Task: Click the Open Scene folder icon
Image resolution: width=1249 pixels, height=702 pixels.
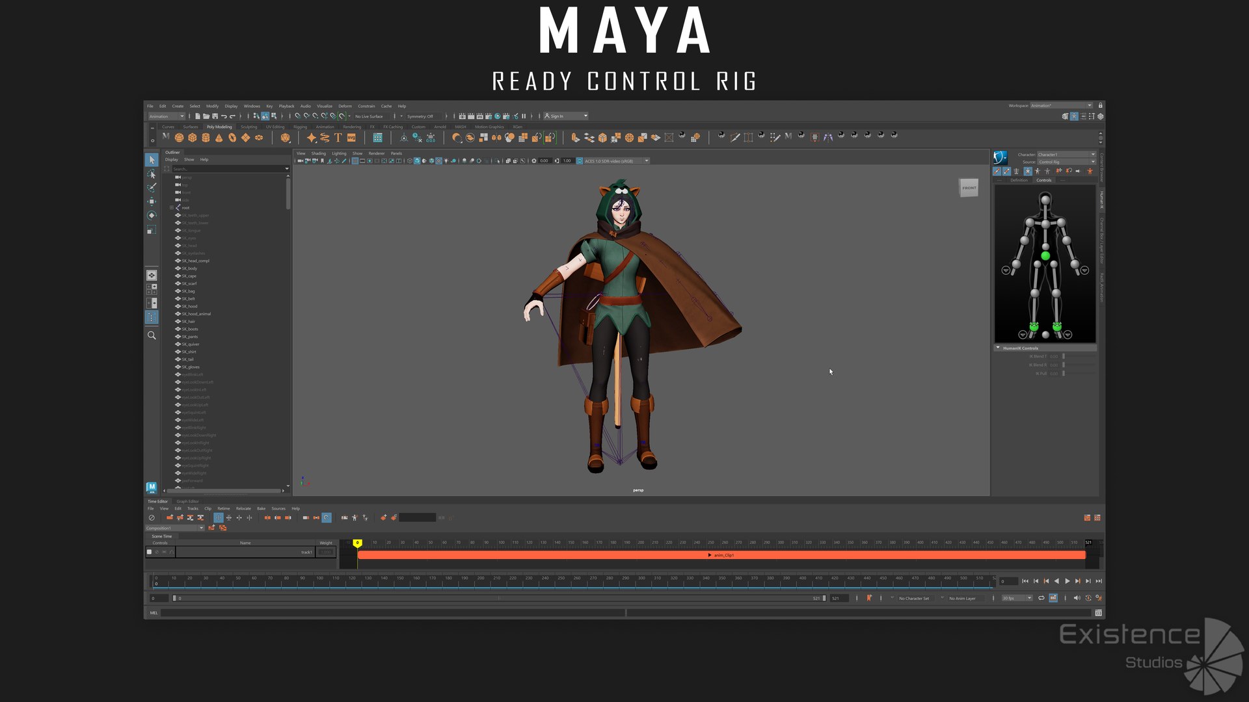Action: pos(206,116)
